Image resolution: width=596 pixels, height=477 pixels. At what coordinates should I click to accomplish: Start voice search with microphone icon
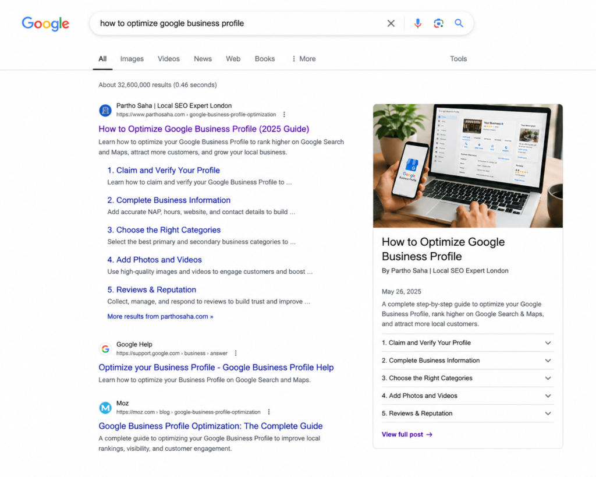(x=417, y=23)
